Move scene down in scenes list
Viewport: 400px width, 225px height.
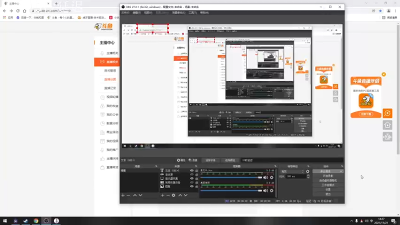(x=140, y=195)
